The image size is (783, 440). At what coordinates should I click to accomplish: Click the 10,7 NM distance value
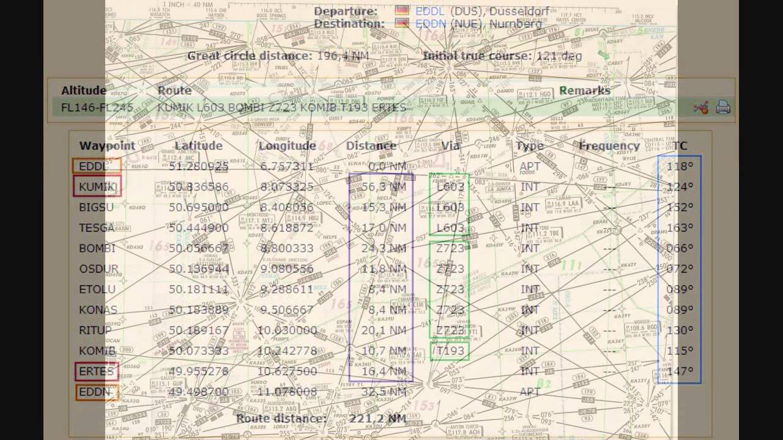click(384, 351)
